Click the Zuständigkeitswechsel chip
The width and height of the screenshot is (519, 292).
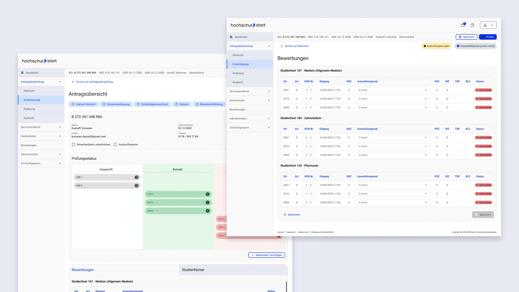[152, 104]
